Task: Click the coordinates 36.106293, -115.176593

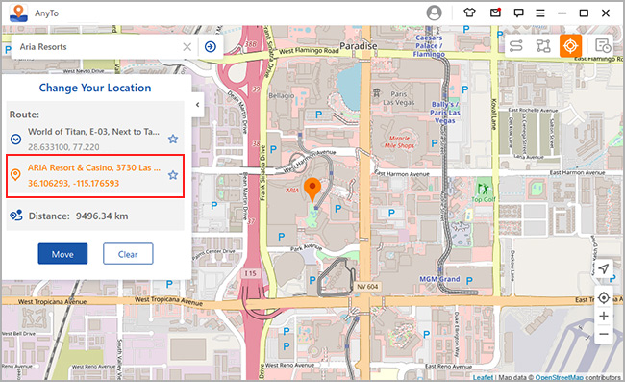Action: (x=73, y=184)
